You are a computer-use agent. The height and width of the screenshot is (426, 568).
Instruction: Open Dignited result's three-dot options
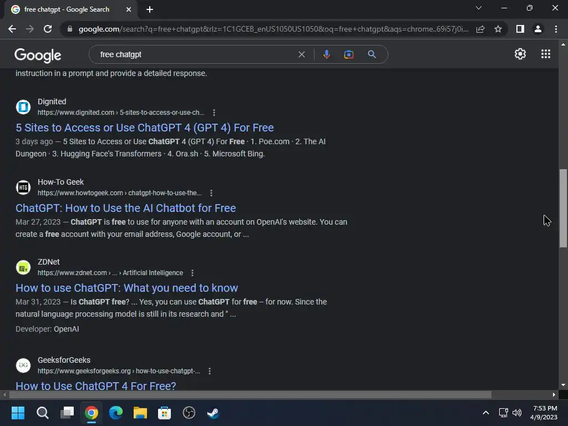point(214,113)
